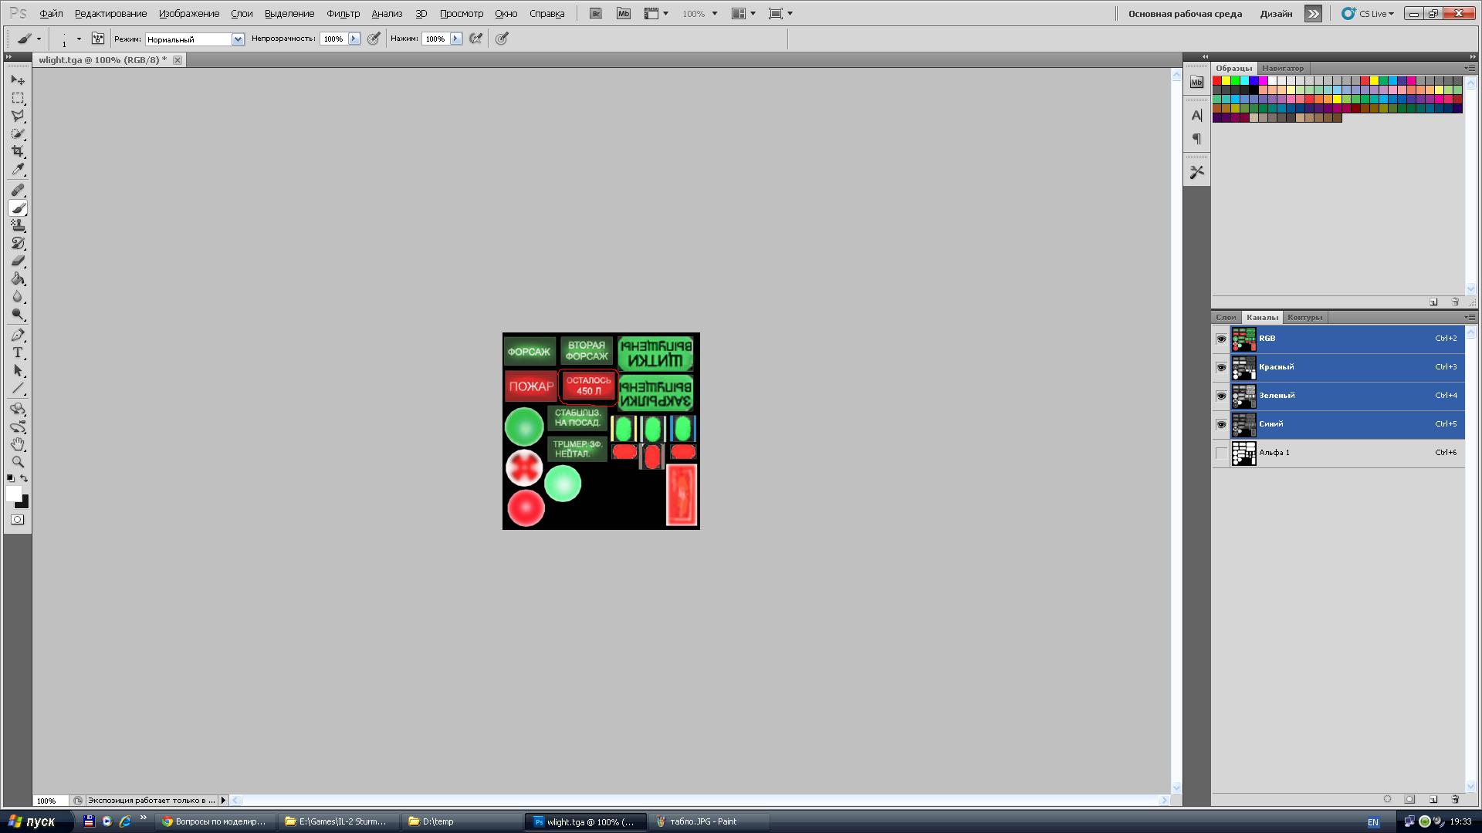
Task: Click the Основная рабочая среда workspace button
Action: point(1185,13)
